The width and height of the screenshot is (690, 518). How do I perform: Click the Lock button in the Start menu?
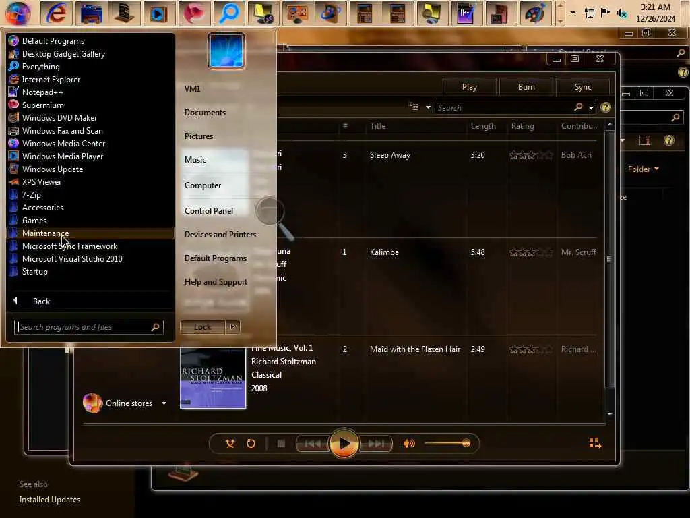click(202, 327)
